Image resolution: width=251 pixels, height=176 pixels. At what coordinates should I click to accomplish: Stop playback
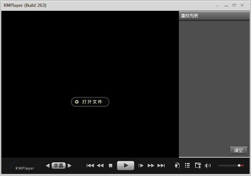110,166
